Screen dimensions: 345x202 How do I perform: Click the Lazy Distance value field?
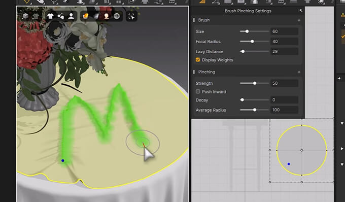(284, 51)
